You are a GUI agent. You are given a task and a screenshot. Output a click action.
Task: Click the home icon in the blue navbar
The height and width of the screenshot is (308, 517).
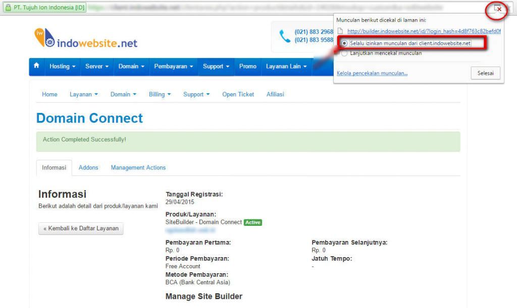36,66
